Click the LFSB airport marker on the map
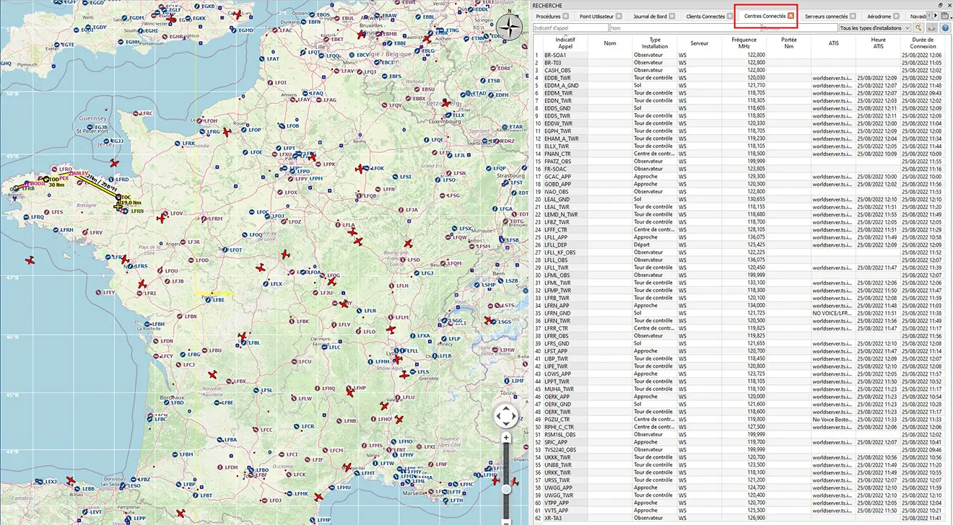 tap(502, 240)
